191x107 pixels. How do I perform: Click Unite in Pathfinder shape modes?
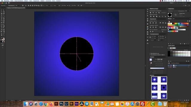click(x=150, y=12)
